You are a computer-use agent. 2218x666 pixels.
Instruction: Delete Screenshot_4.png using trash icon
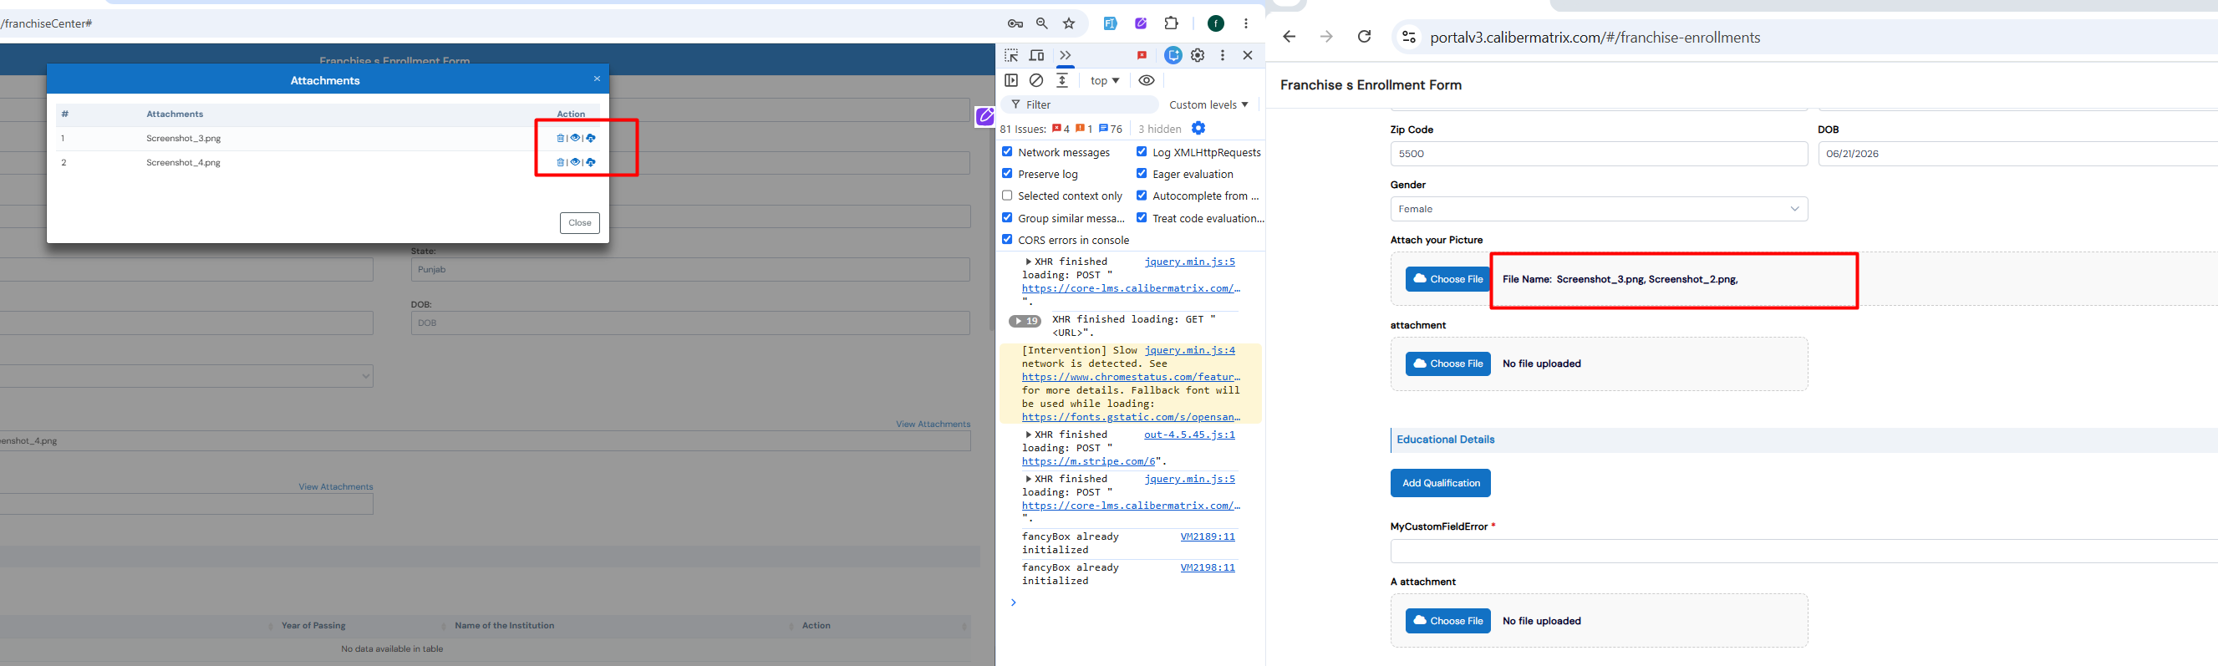pyautogui.click(x=561, y=162)
